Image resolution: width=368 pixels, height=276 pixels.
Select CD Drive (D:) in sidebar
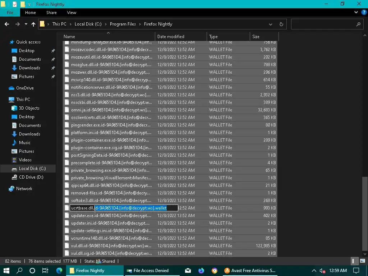(31, 177)
